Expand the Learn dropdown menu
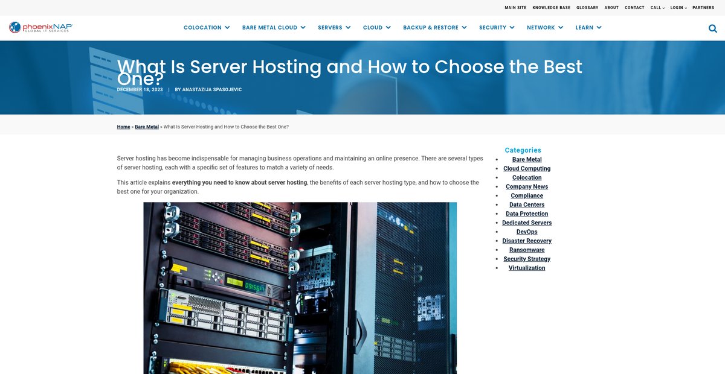 pyautogui.click(x=588, y=28)
